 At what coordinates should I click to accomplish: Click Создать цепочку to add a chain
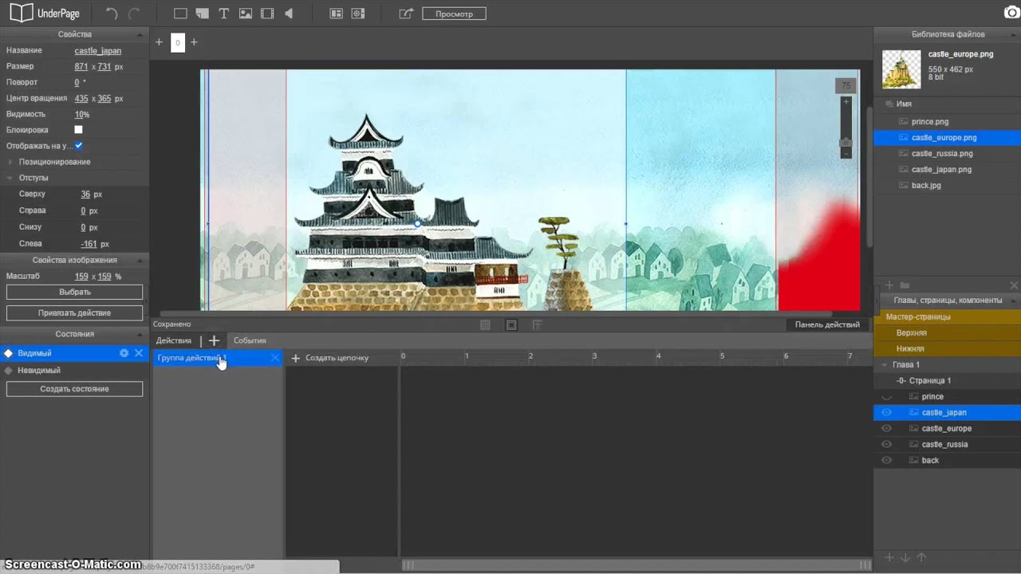330,358
